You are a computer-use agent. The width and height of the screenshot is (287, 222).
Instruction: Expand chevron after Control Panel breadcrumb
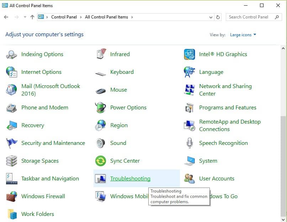[x=81, y=17]
